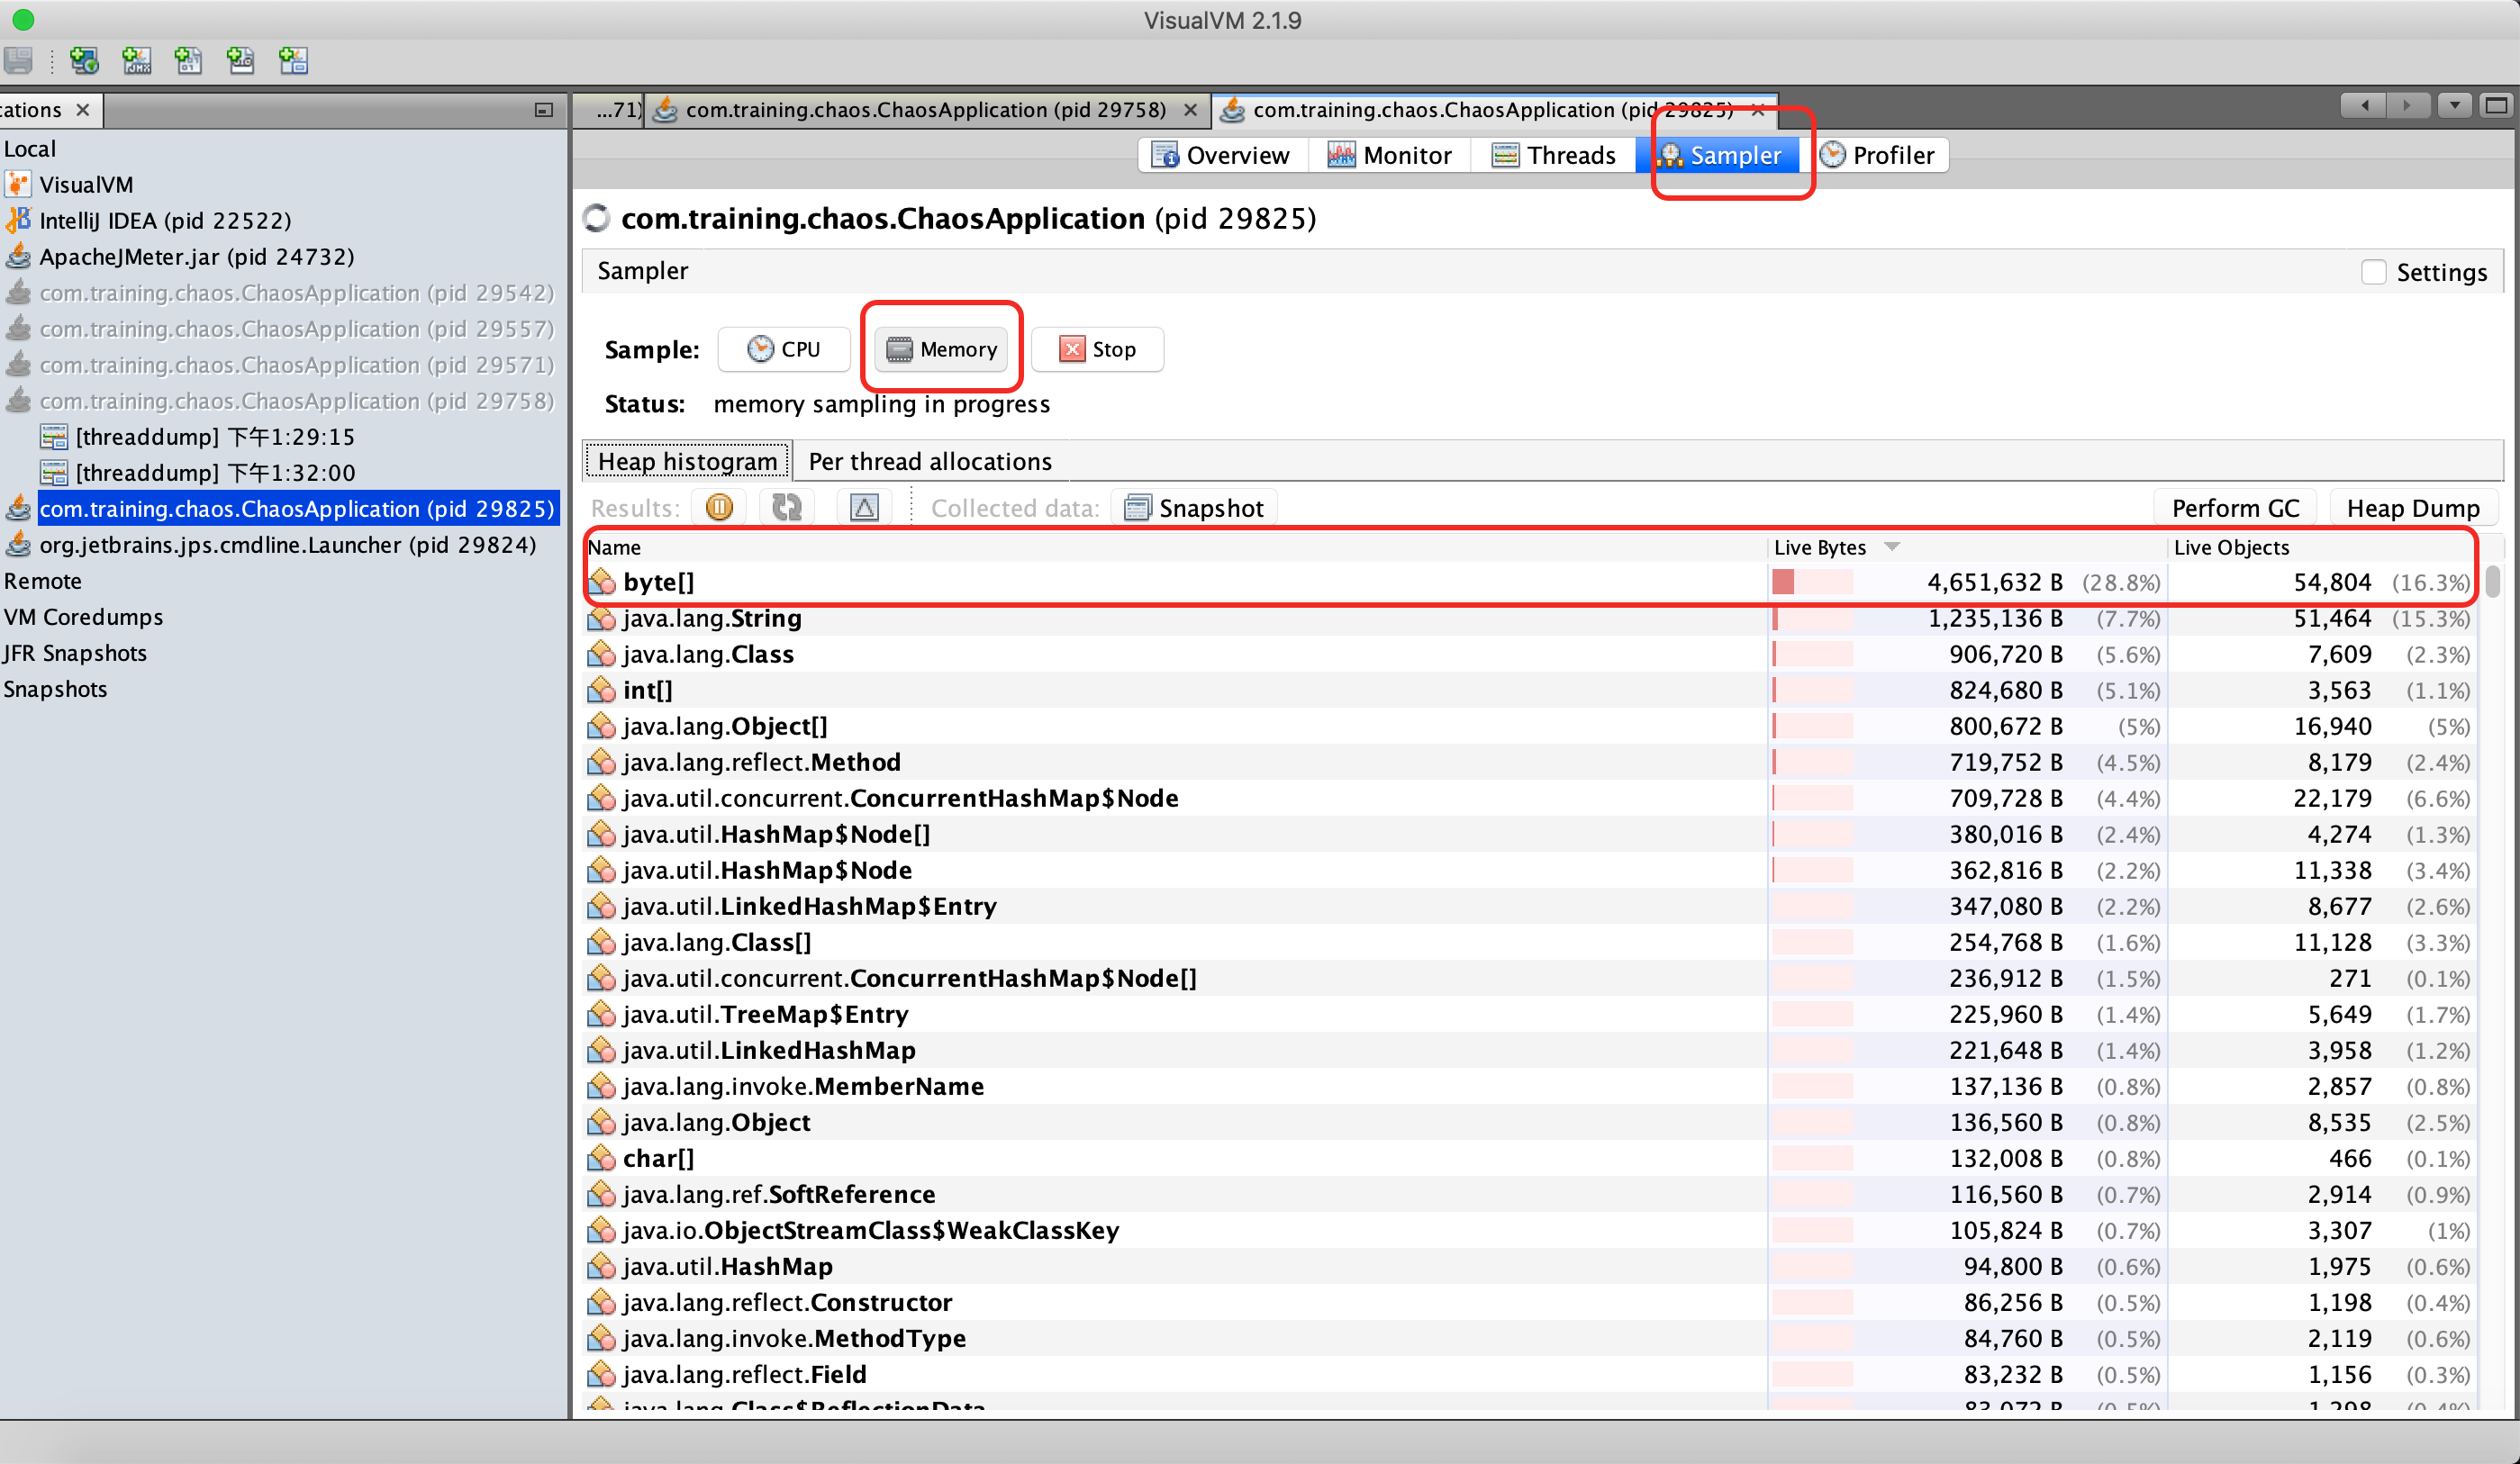Viewport: 2520px width, 1464px height.
Task: Click the green macOS window zoom button
Action: click(23, 19)
